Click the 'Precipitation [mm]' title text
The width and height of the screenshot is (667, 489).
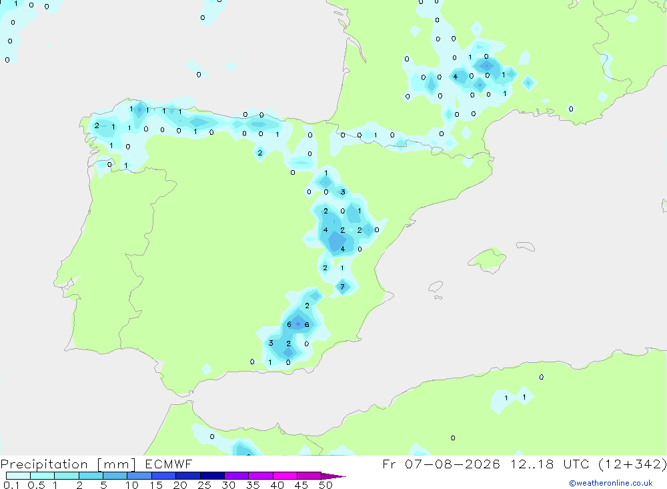pos(68,464)
